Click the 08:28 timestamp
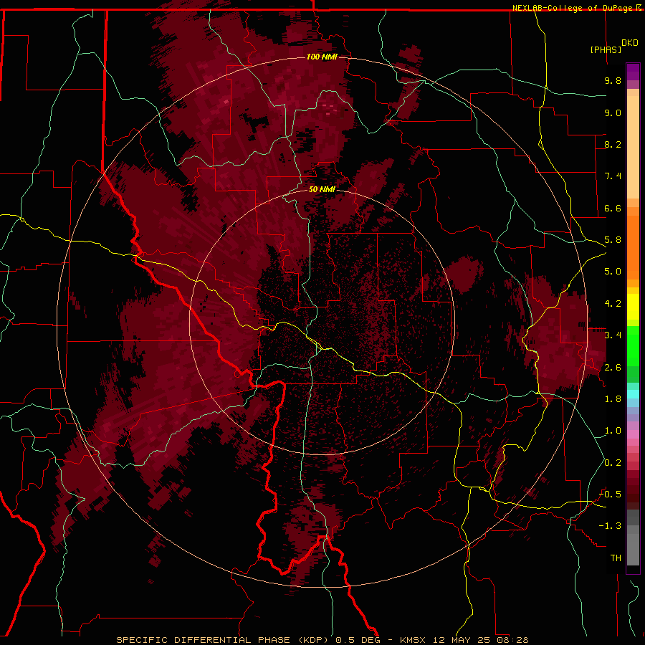 tap(512, 640)
